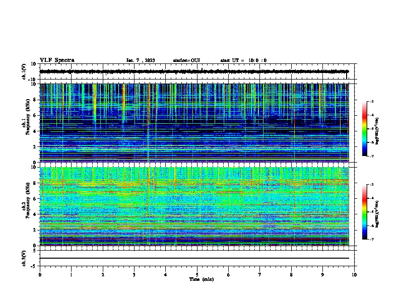Click the "-7" tick on ch.2 colorbar

(x=371, y=239)
